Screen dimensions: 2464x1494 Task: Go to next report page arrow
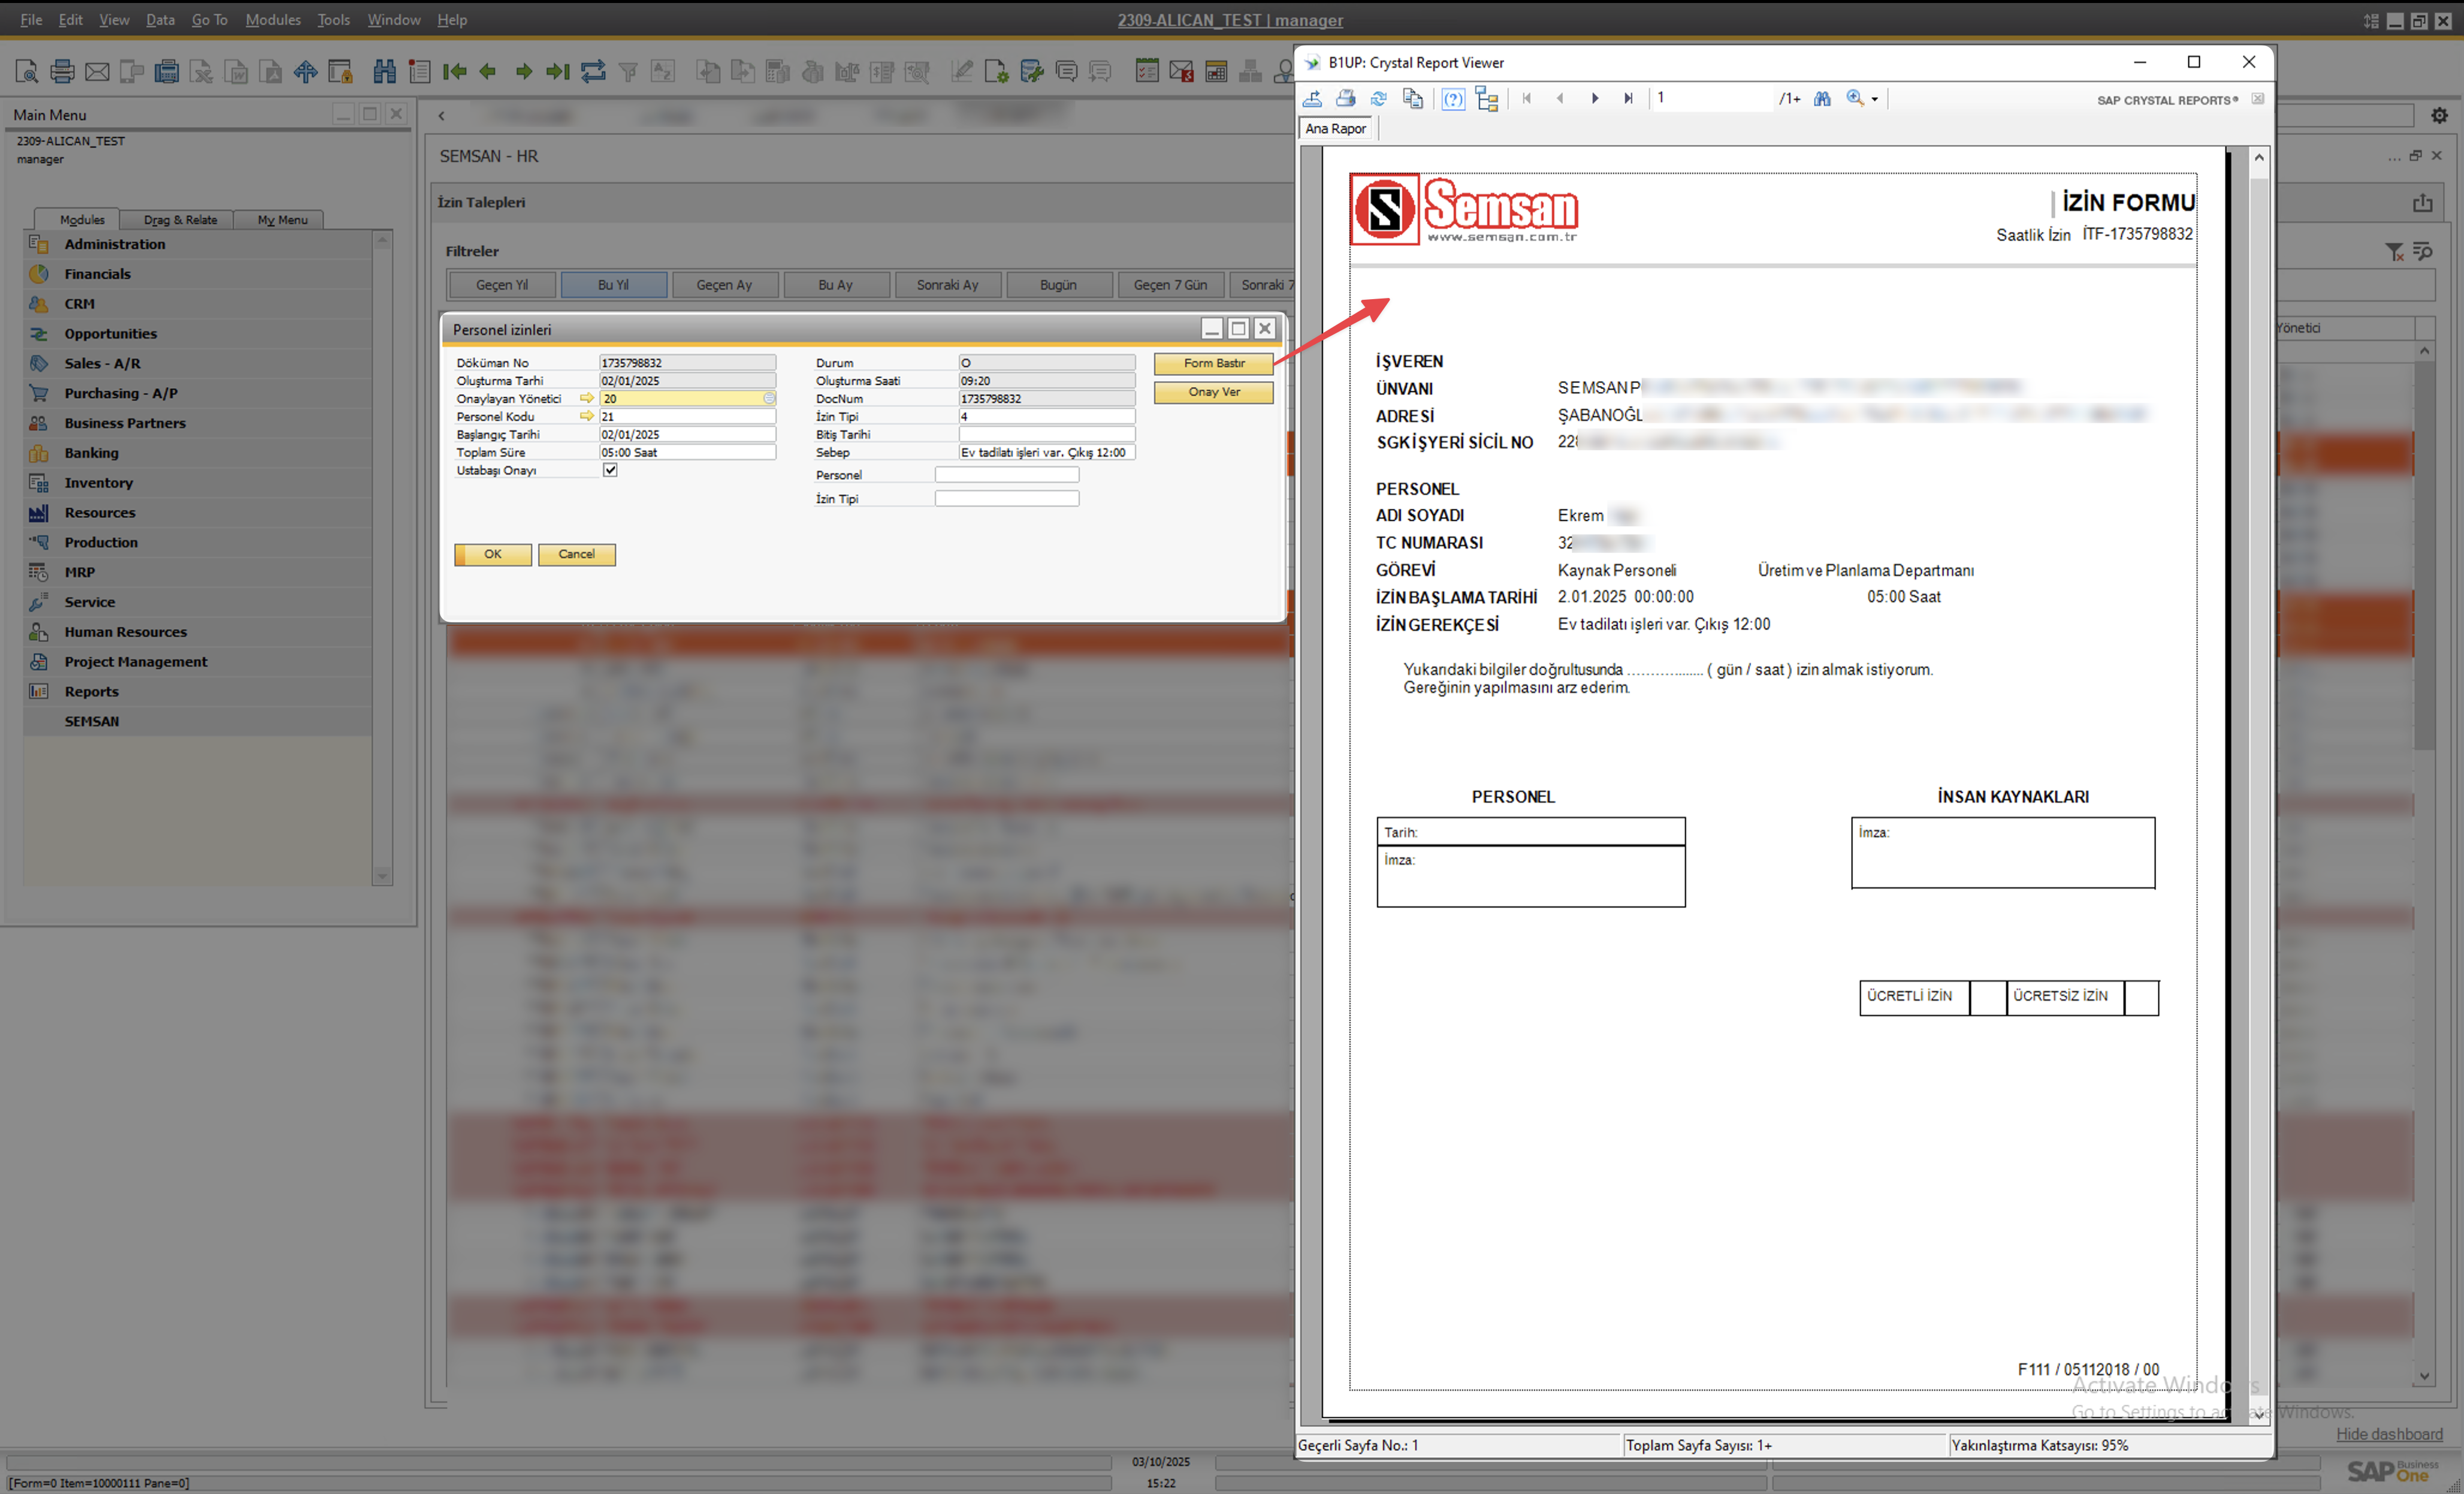pyautogui.click(x=1595, y=98)
